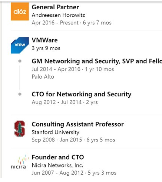
Task: Open the VMware blue logo
Action: (x=20, y=45)
